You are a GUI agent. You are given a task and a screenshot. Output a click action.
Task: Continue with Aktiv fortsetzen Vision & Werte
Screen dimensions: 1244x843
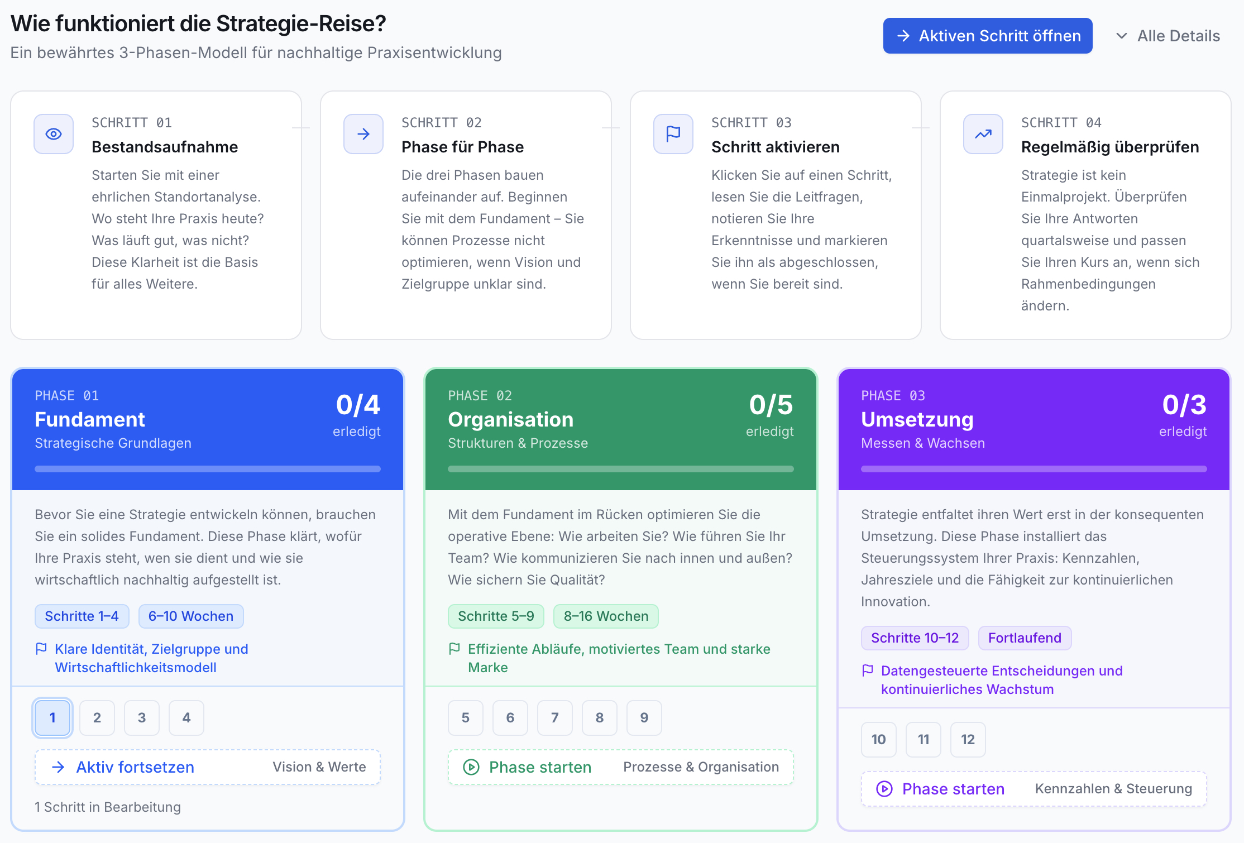click(208, 767)
